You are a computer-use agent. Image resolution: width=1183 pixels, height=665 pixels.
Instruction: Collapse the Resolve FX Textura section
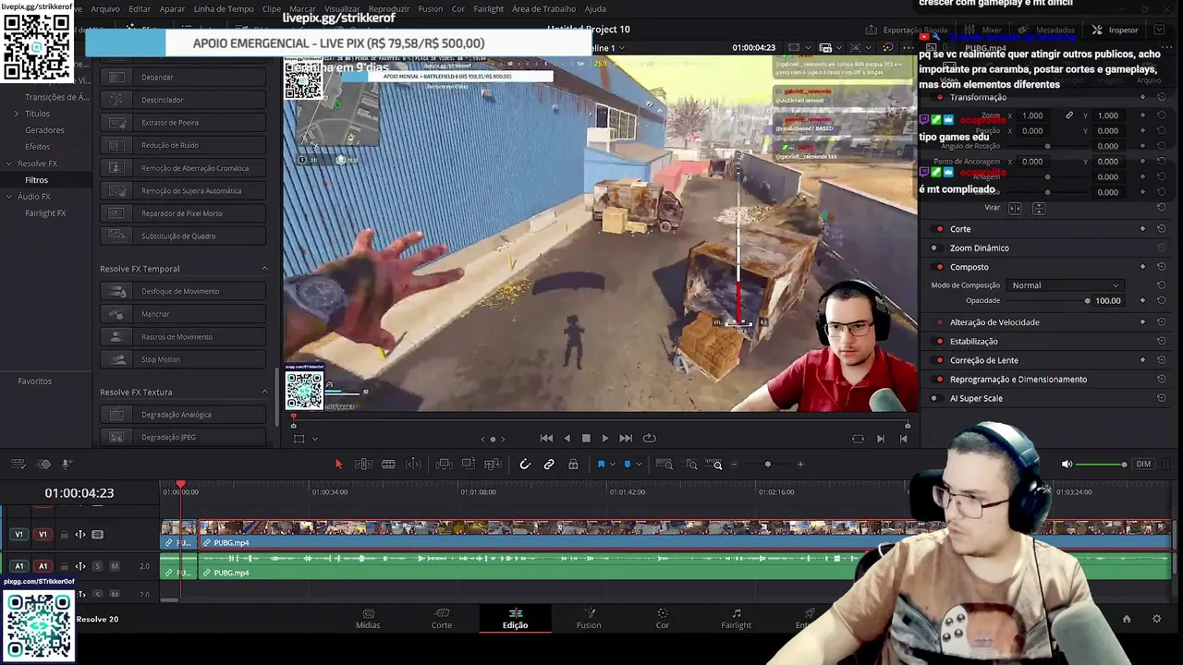[x=264, y=392]
